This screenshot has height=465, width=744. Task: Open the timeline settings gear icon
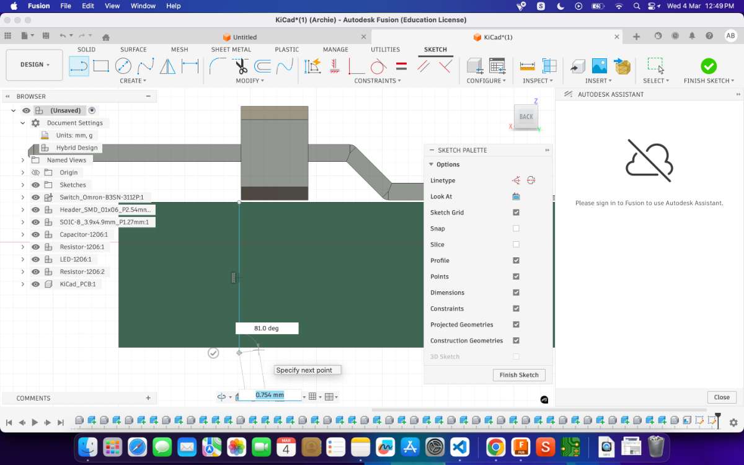[733, 422]
